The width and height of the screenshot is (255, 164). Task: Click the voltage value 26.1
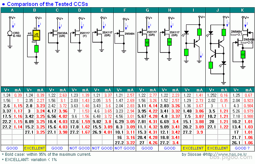tap(236, 143)
